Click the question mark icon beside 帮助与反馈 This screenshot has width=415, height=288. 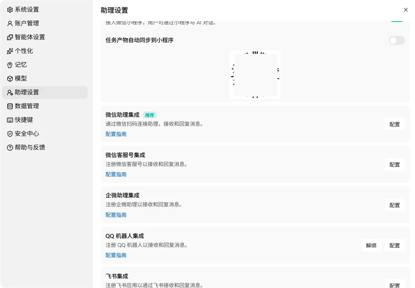pyautogui.click(x=10, y=148)
